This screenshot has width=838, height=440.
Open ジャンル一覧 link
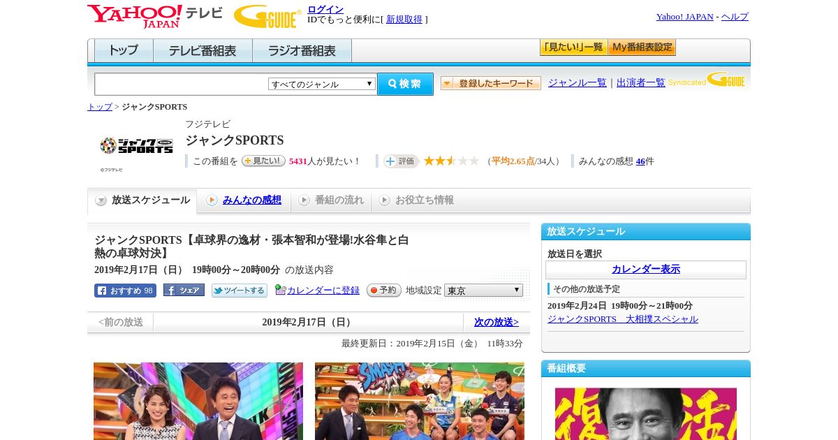577,82
